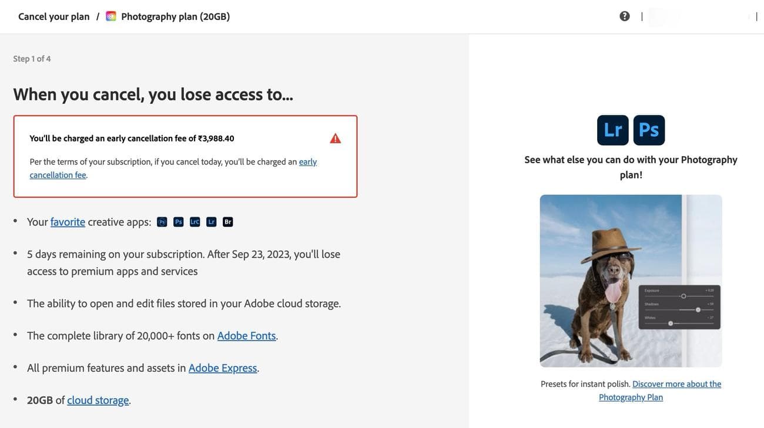
Task: Click the Exposure slider handle in preview
Action: coord(683,296)
